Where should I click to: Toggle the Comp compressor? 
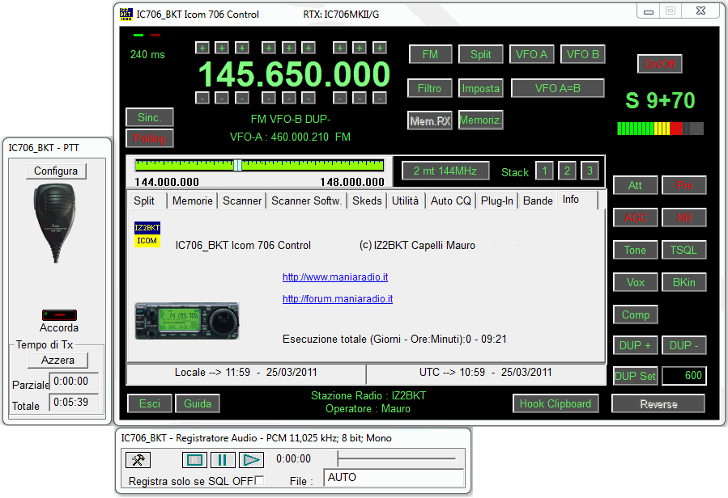pos(635,314)
